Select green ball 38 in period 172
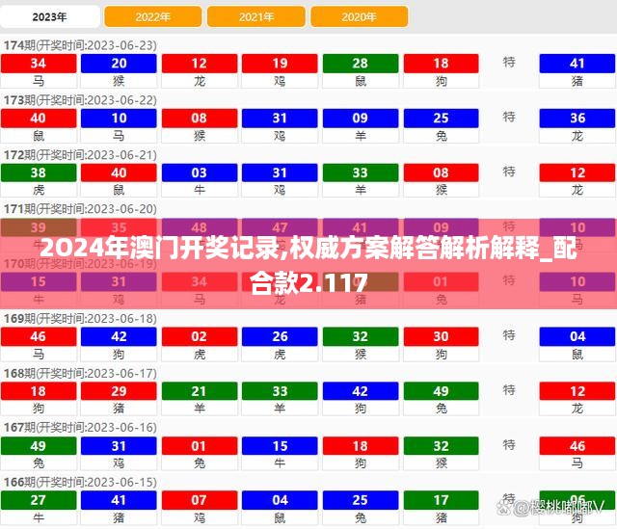The height and width of the screenshot is (529, 617). (x=39, y=173)
